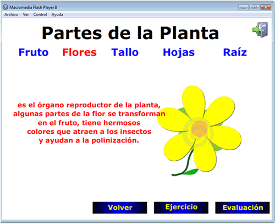Select the Raíz plant part
275x224 pixels.
click(235, 52)
